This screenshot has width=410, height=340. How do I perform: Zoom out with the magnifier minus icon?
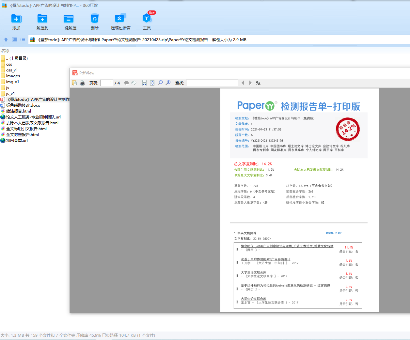point(160,83)
